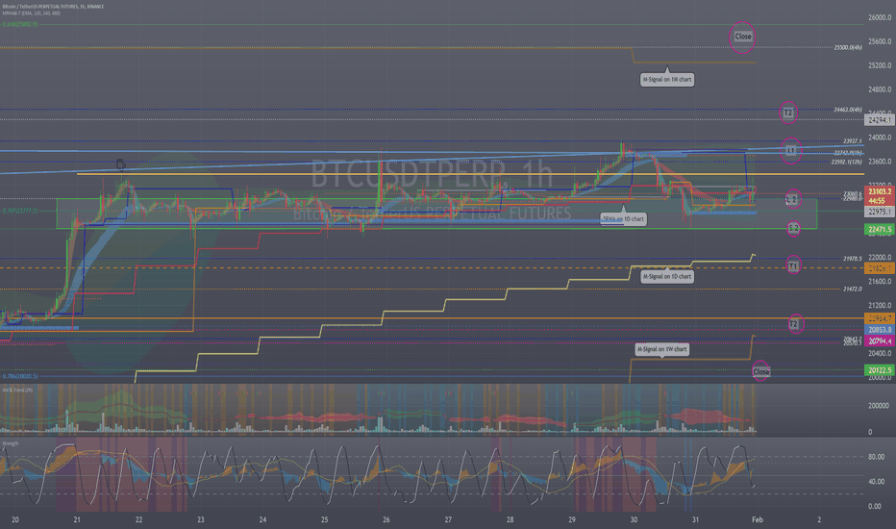896x529 pixels.
Task: Click the blue 20853.8 price axis tag
Action: (x=880, y=330)
